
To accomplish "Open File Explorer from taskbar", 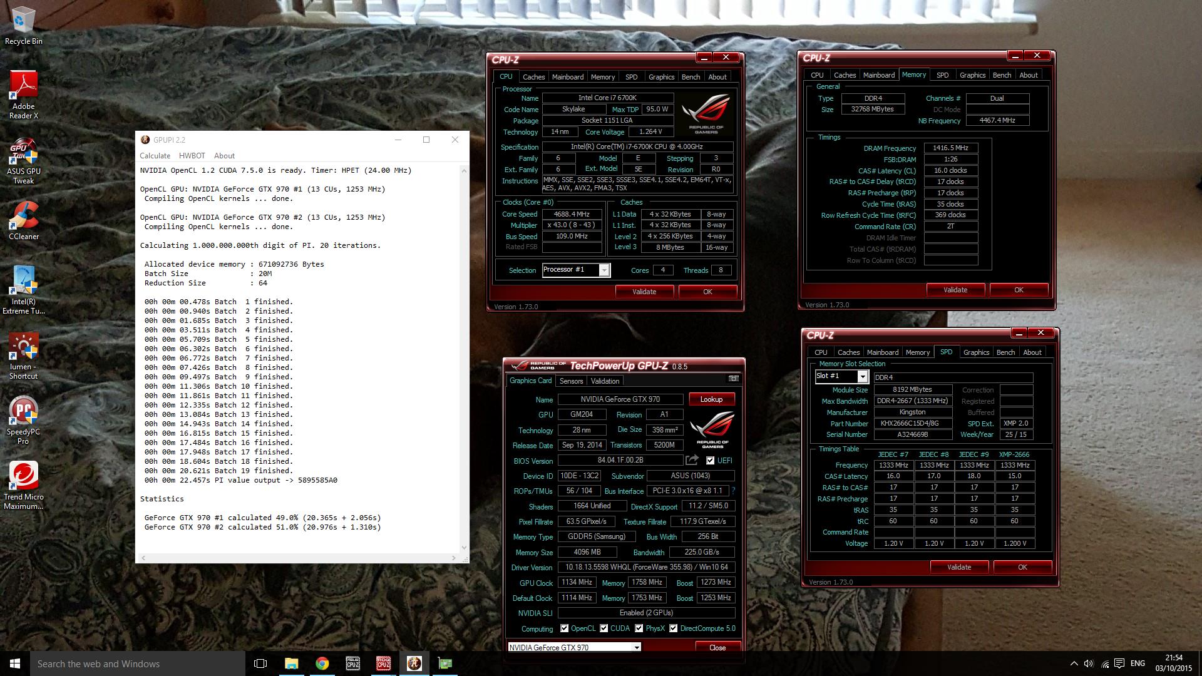I will coord(291,663).
